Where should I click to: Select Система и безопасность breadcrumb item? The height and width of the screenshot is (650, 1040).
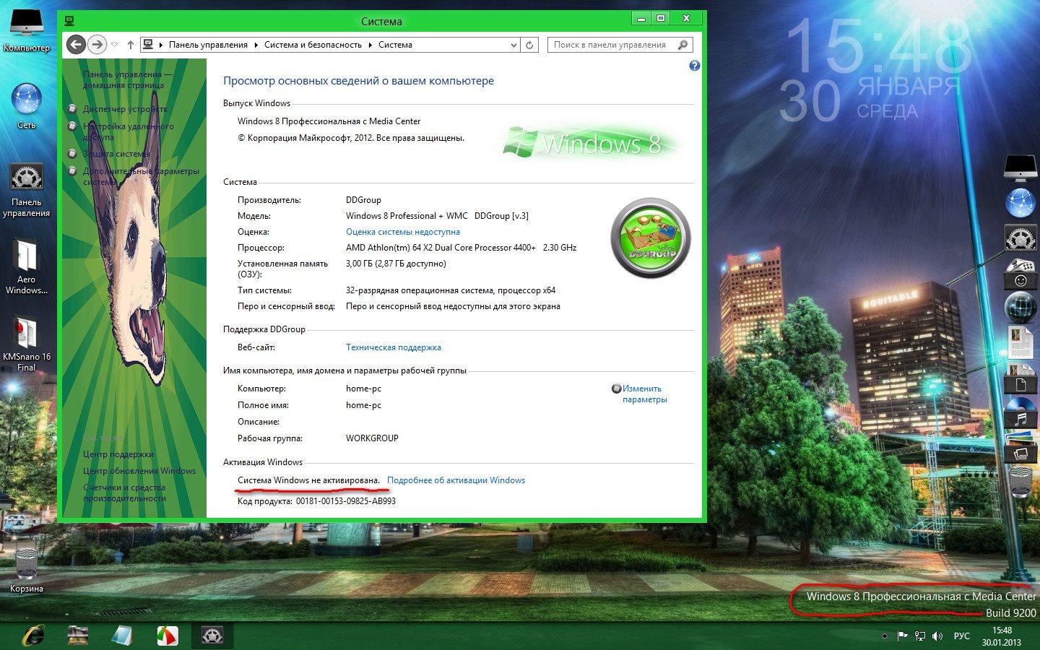pos(313,45)
